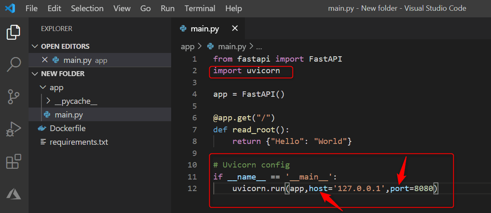Open the Edit menu
491x213 pixels.
(x=54, y=8)
